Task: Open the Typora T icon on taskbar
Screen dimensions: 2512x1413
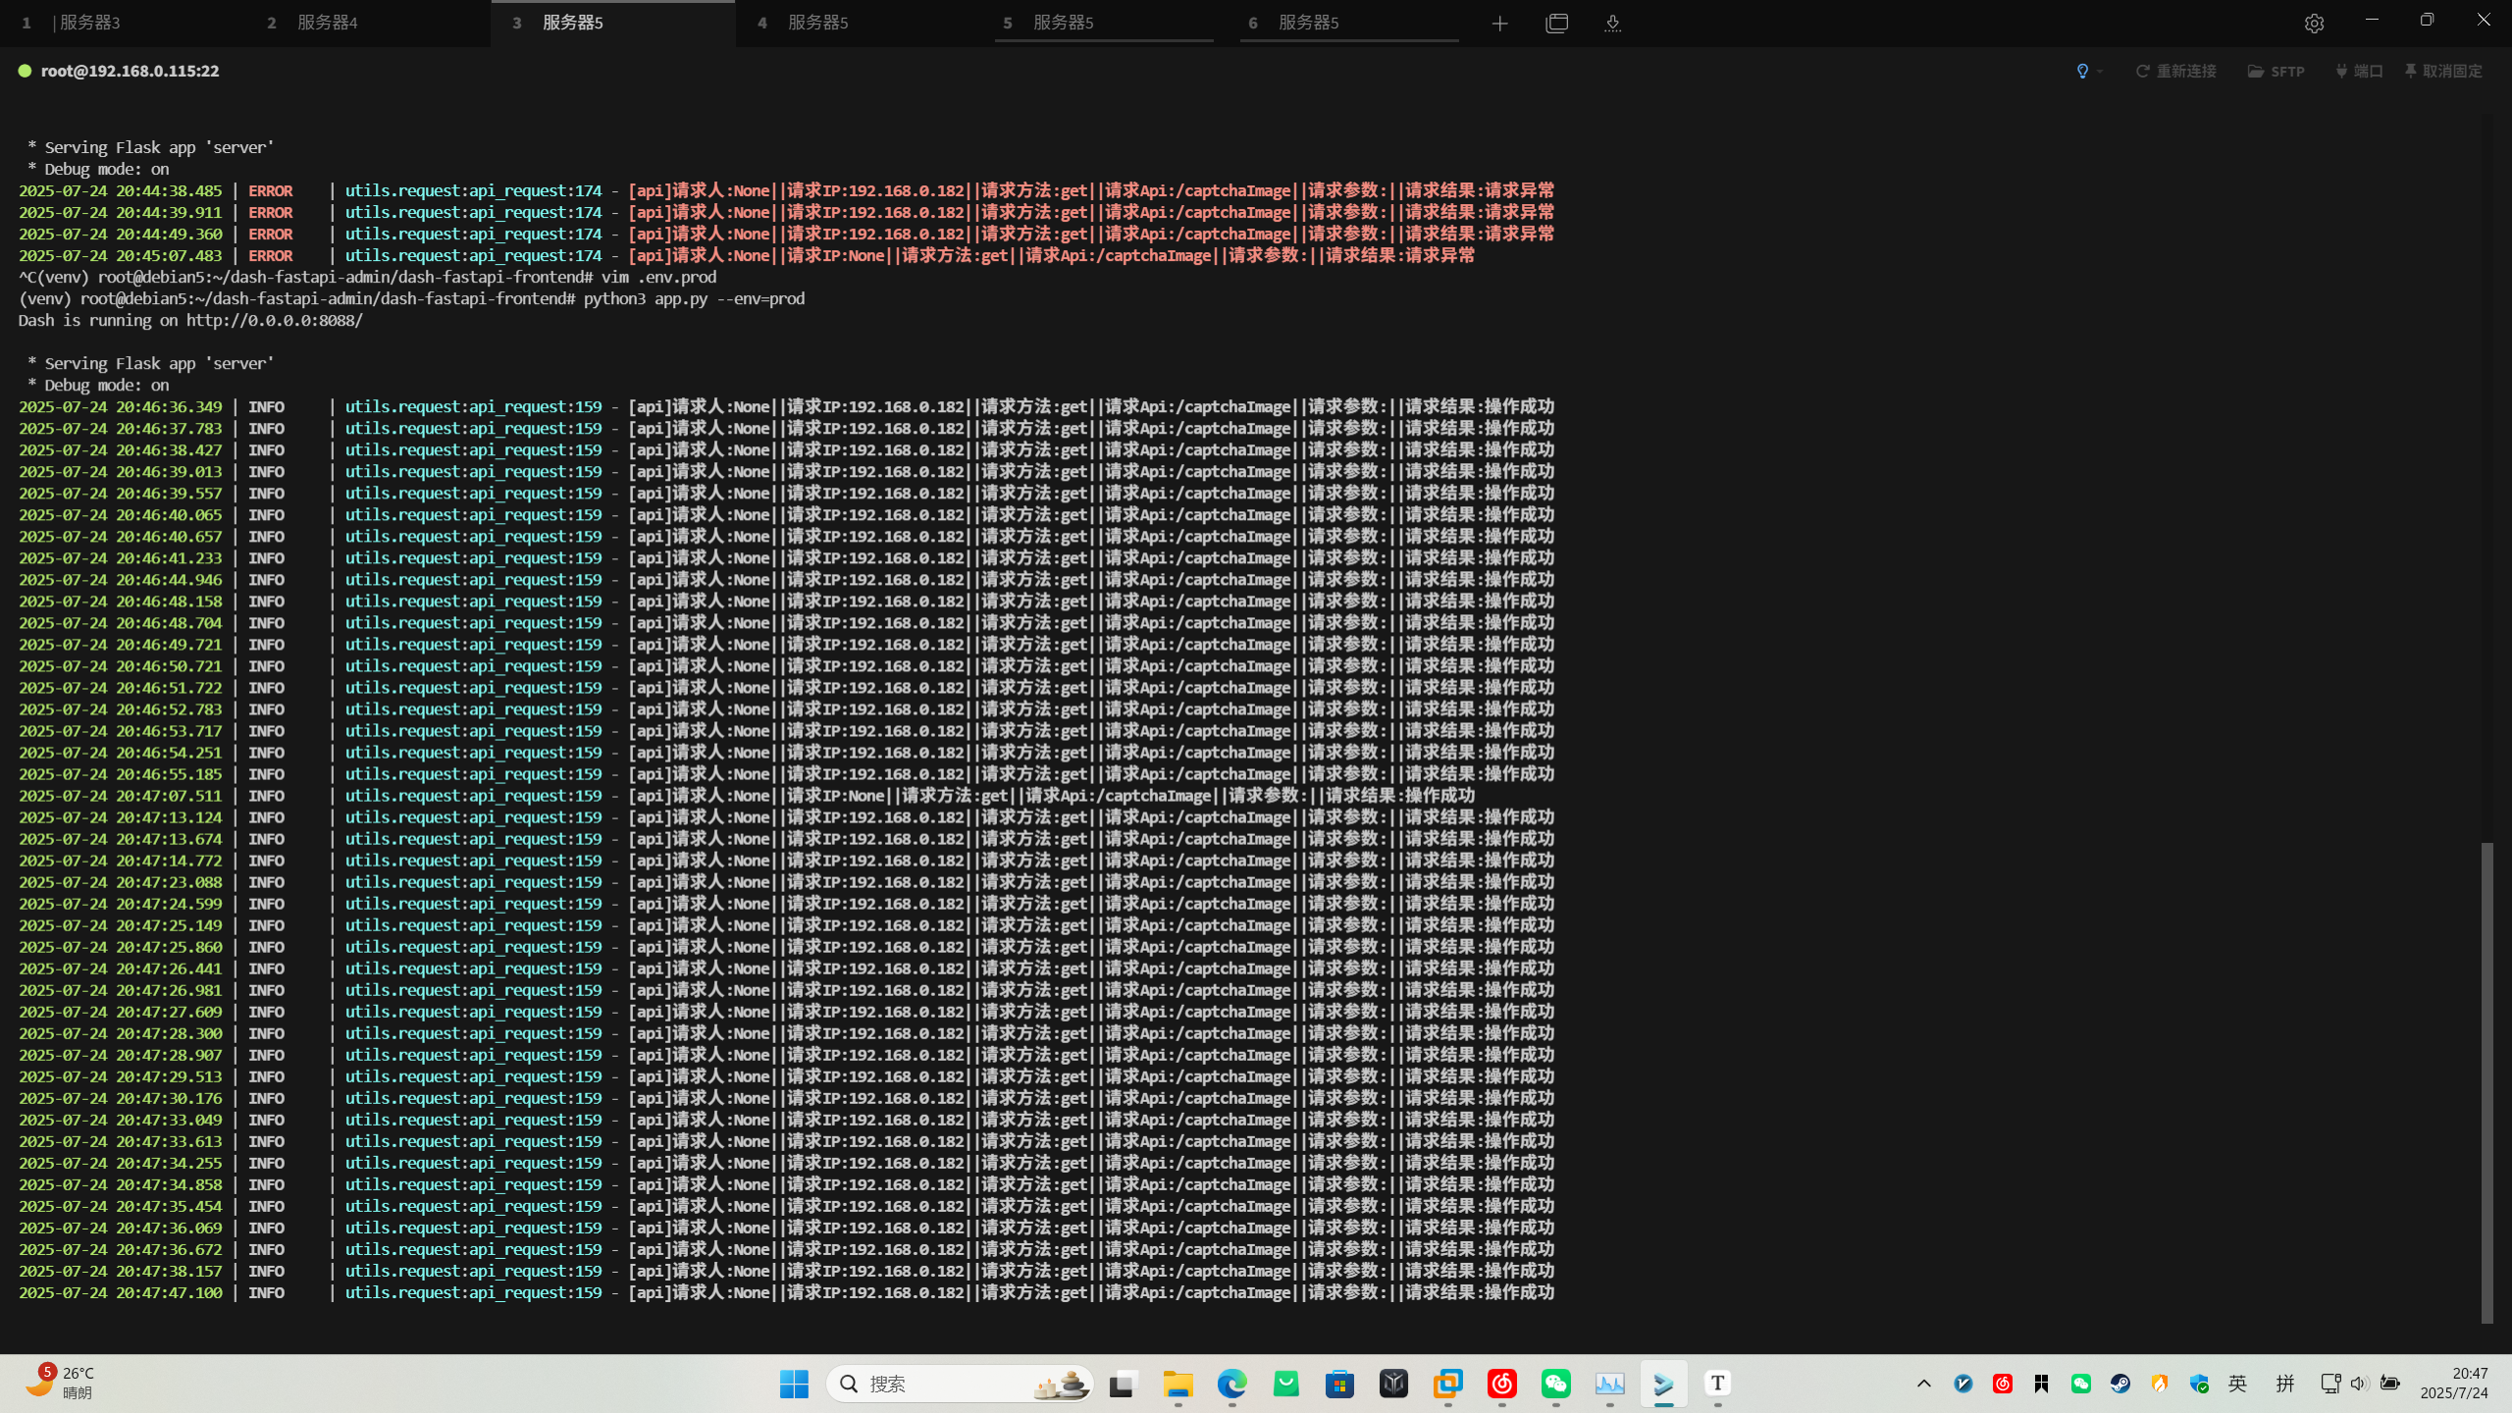Action: [1717, 1384]
